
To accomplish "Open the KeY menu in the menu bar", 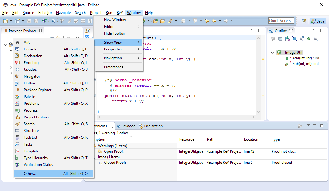I will pyautogui.click(x=120, y=13).
